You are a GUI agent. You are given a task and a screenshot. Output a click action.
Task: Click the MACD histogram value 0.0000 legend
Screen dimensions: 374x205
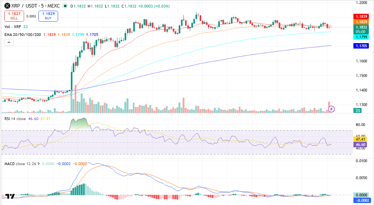pos(48,164)
